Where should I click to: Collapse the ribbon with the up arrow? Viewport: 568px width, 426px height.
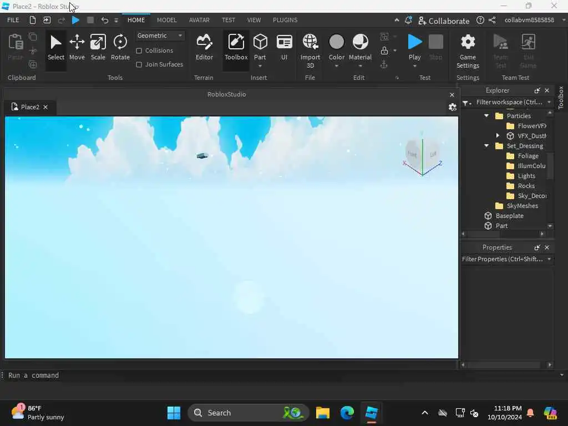[x=397, y=21]
